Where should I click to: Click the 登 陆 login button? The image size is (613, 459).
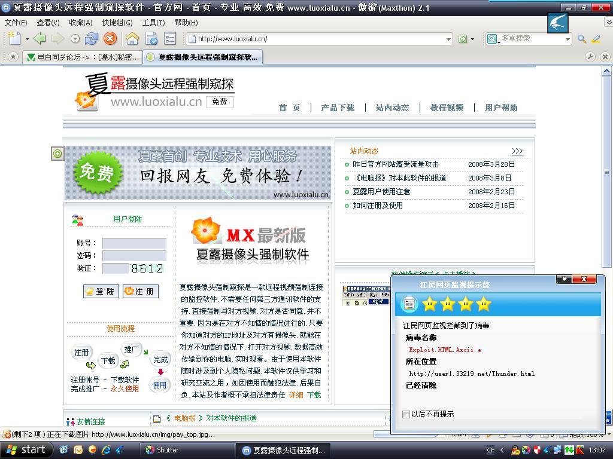click(101, 292)
